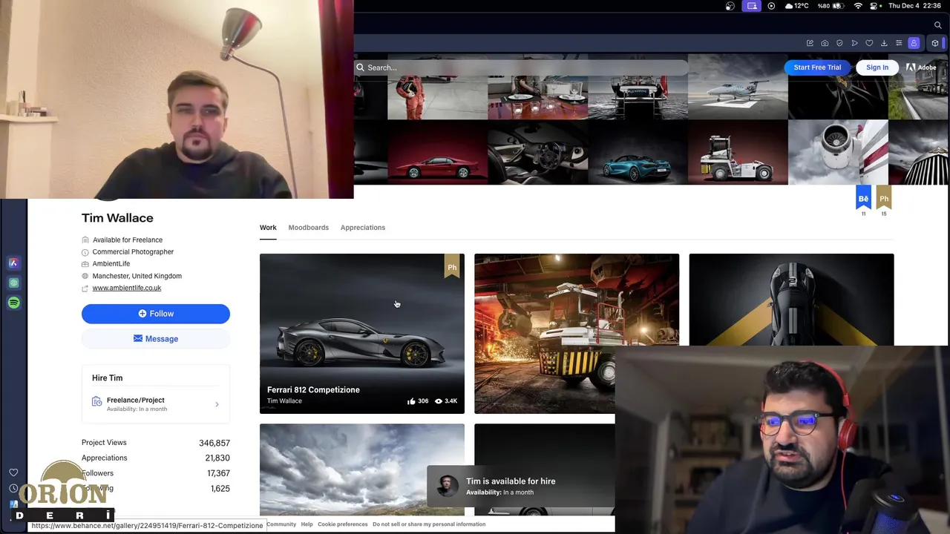Click the Tim Wallace profile name heading
Screen dimensions: 950x534
pyautogui.click(x=117, y=218)
